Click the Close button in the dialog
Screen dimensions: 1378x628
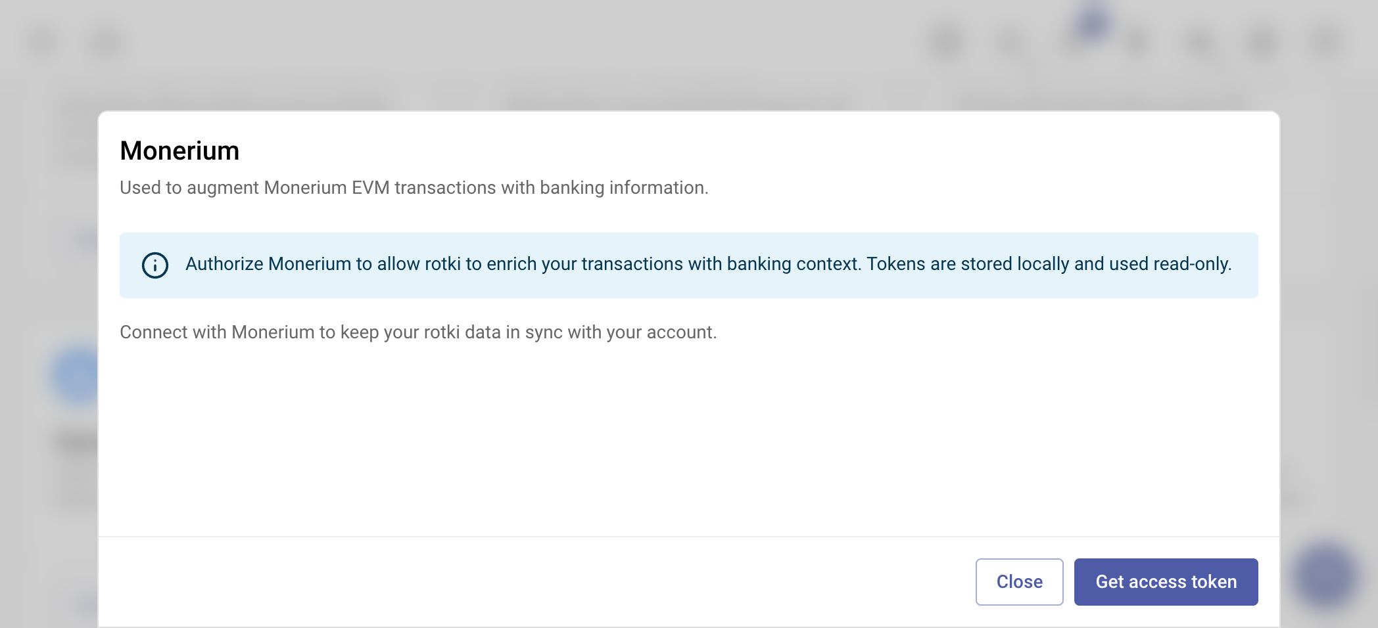pyautogui.click(x=1019, y=581)
